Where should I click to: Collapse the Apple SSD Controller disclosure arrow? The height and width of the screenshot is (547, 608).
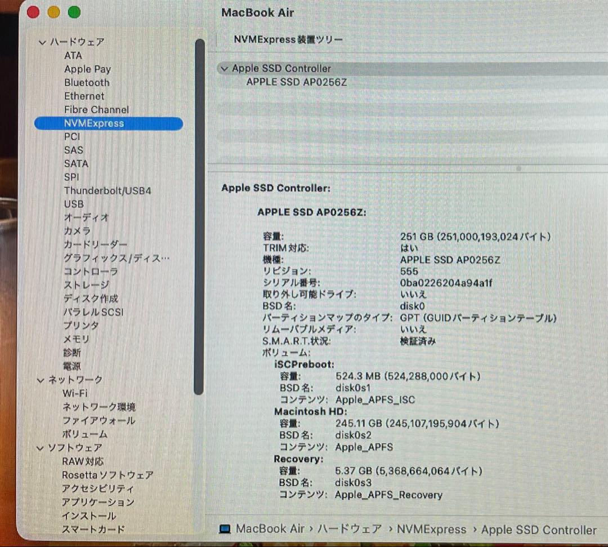(224, 69)
